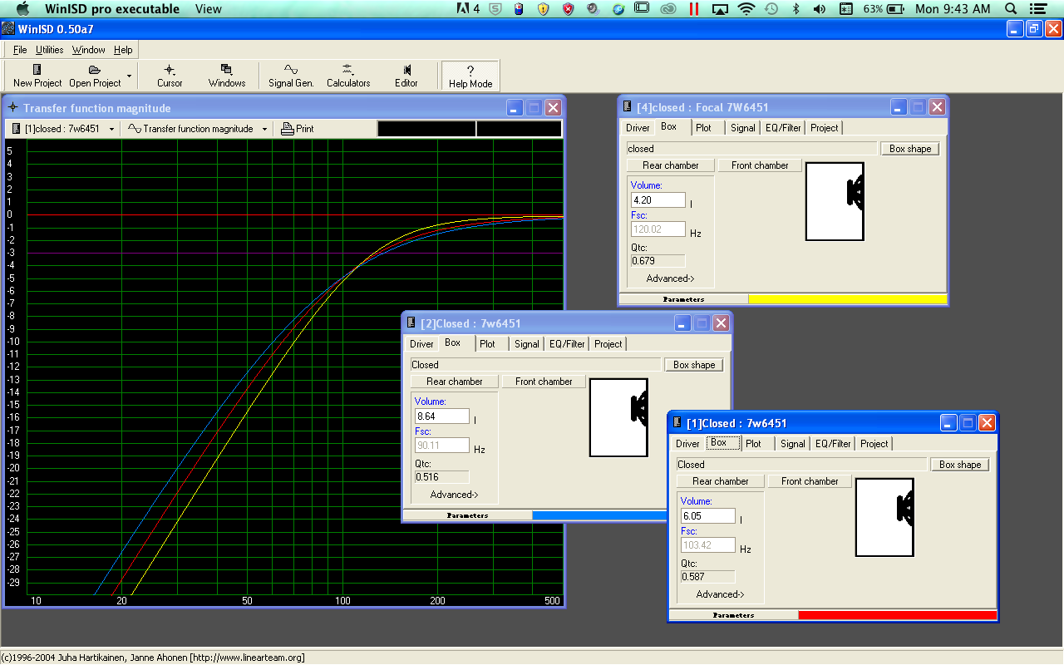1064x665 pixels.
Task: Click the Wi-Fi icon in menu bar
Action: click(746, 8)
